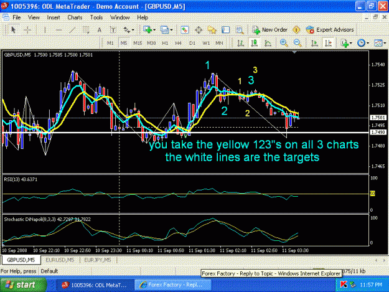Click the RSI(13) indicator label
The image size is (389, 292).
coord(21,179)
